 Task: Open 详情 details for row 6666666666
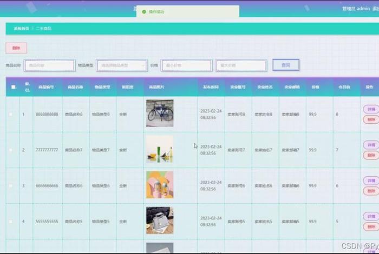click(371, 181)
